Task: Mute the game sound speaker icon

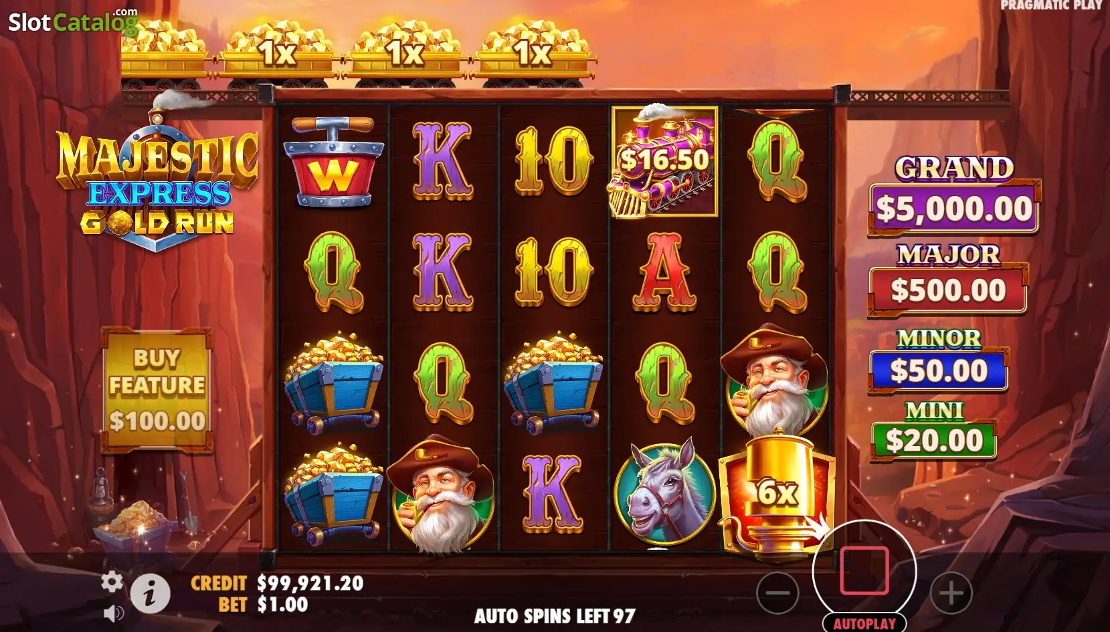Action: coord(114,613)
